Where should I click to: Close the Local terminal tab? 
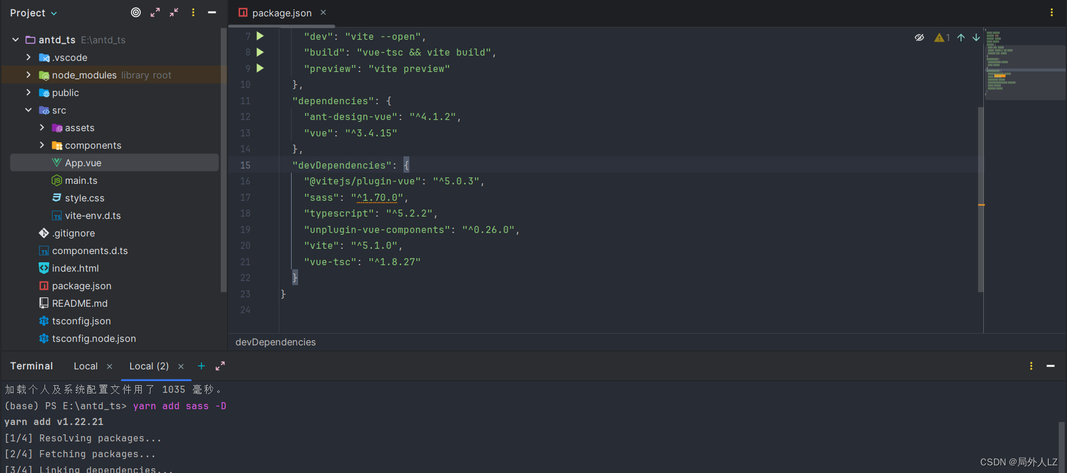(110, 366)
